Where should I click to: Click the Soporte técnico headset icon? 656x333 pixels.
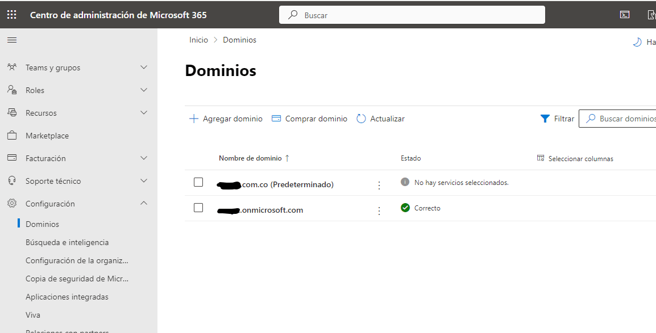[12, 181]
